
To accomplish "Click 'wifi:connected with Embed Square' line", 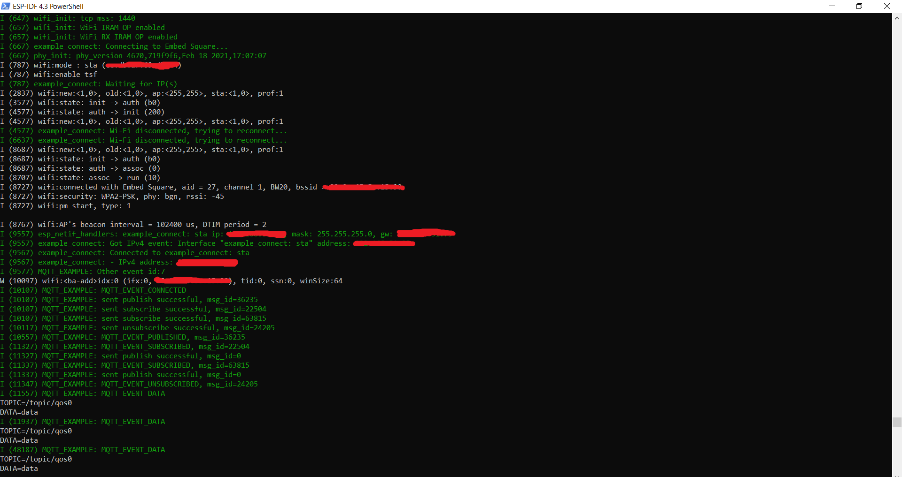I will (202, 187).
